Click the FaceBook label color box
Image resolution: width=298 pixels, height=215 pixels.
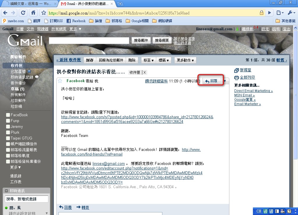point(8,115)
